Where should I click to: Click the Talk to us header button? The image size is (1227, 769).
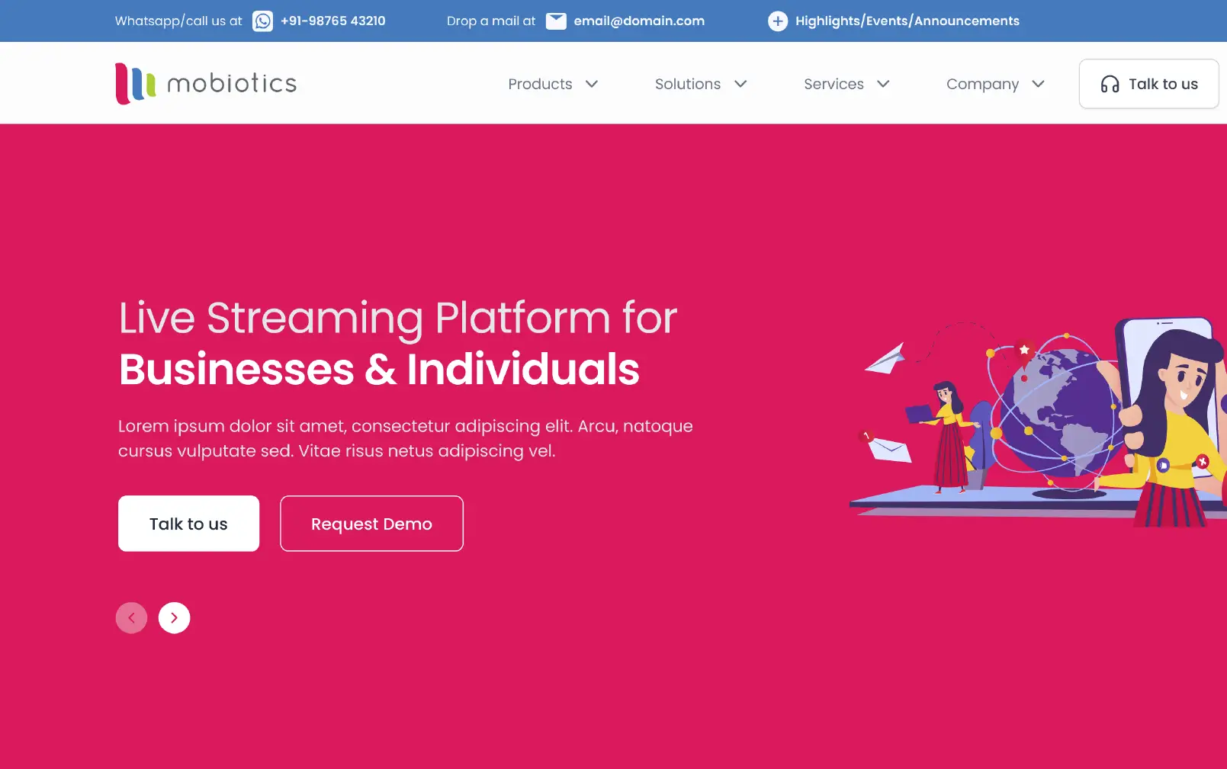point(1148,84)
